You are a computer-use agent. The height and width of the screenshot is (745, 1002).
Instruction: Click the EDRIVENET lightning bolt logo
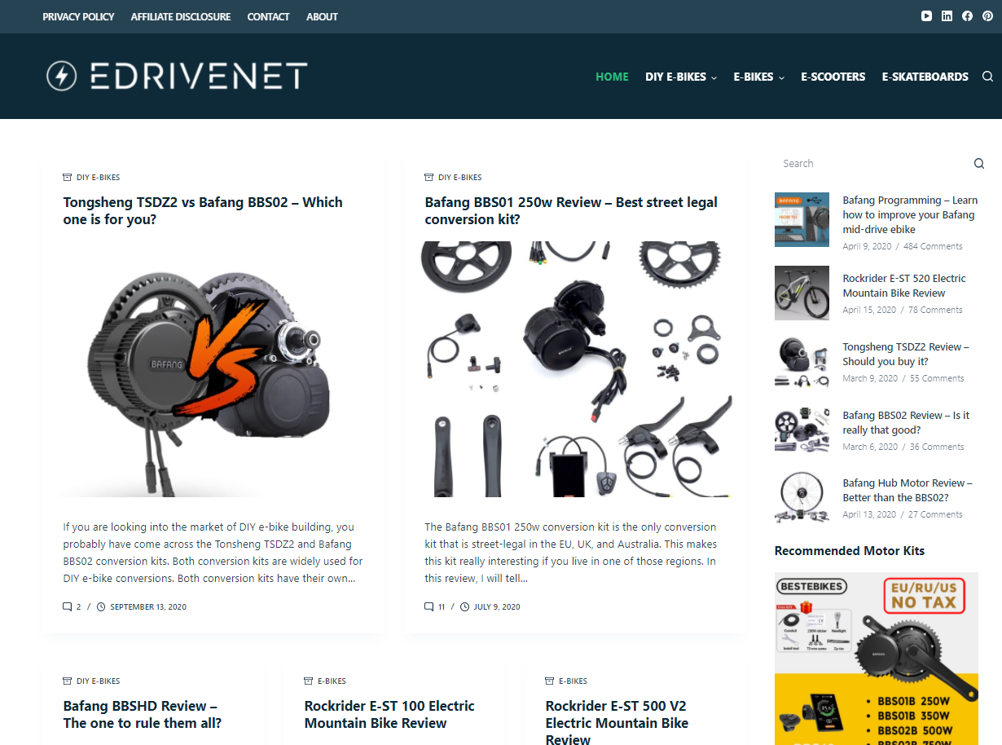pyautogui.click(x=61, y=77)
